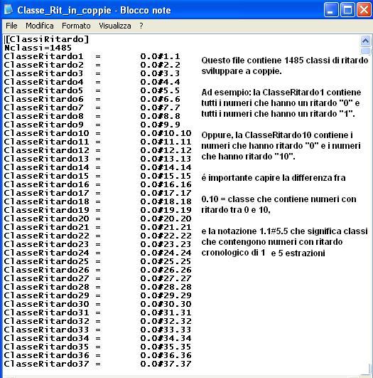Open the Formato menu
373x378 pixels.
(x=76, y=26)
